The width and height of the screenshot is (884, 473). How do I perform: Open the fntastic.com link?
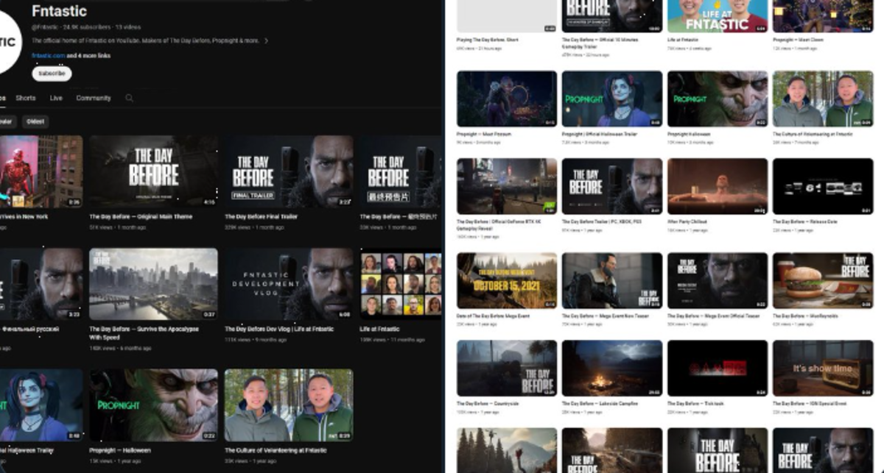pos(48,56)
